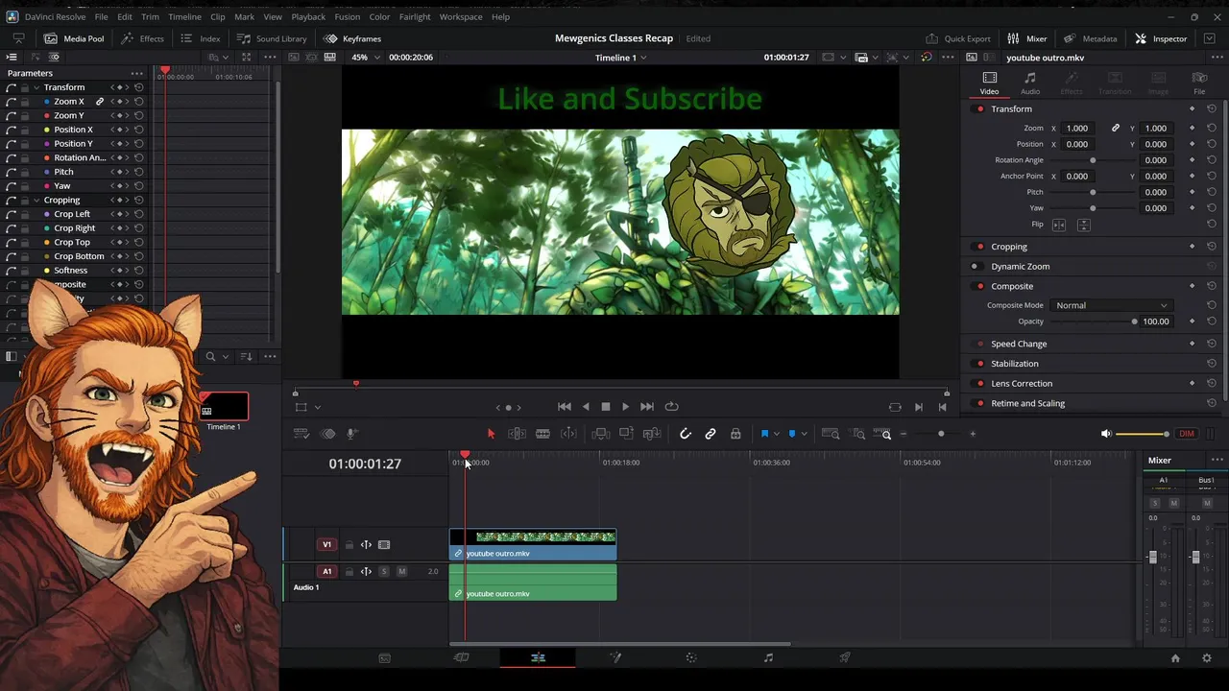Switch to the Inspector Audio tab
1229x691 pixels.
click(x=1029, y=83)
